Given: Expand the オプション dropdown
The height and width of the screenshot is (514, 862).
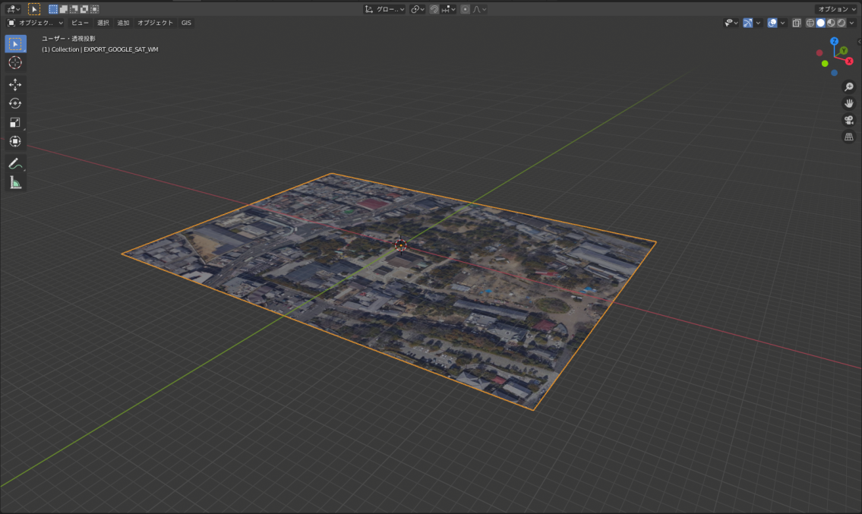Looking at the screenshot, I should (x=836, y=9).
